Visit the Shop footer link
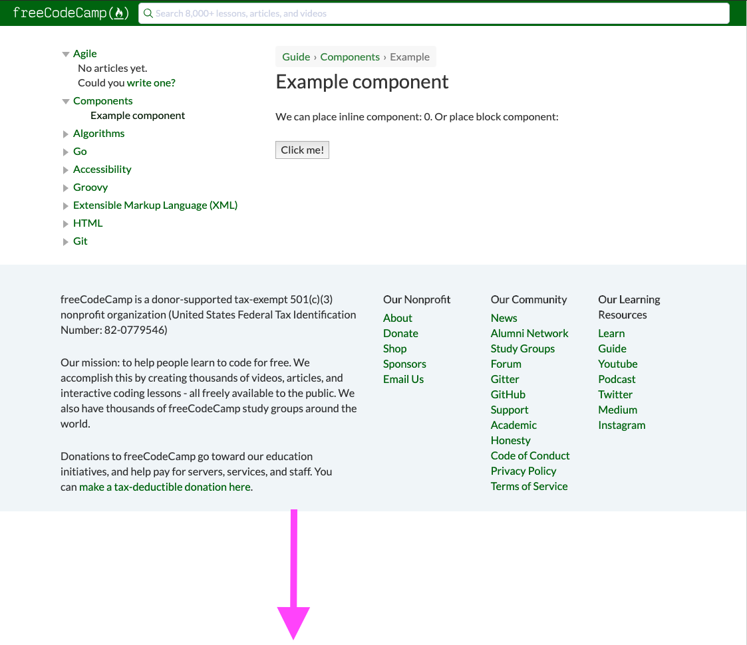This screenshot has height=645, width=747. tap(394, 348)
